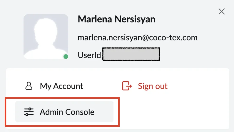Image resolution: width=234 pixels, height=132 pixels.
Task: Click the UserId label text
Action: point(89,55)
